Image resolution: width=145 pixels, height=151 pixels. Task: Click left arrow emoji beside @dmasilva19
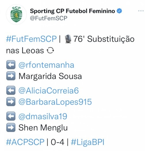(11, 116)
